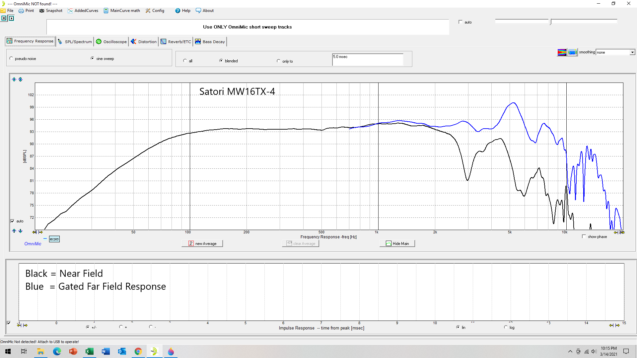The width and height of the screenshot is (637, 358).
Task: Click the right arrow at low frequency limit
Action: pos(40,232)
